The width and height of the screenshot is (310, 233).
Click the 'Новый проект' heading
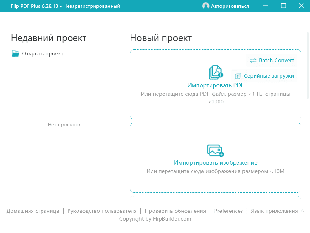pos(161,38)
